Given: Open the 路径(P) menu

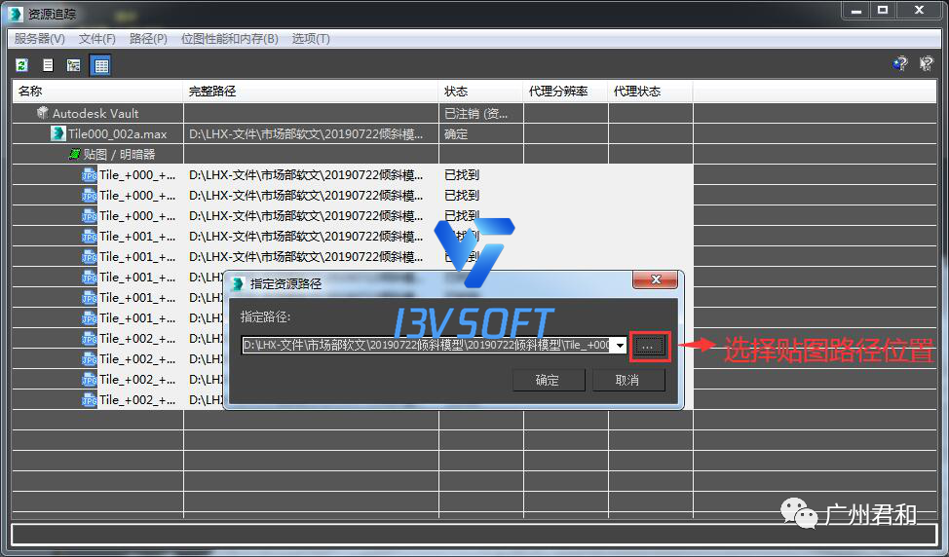Looking at the screenshot, I should point(148,39).
